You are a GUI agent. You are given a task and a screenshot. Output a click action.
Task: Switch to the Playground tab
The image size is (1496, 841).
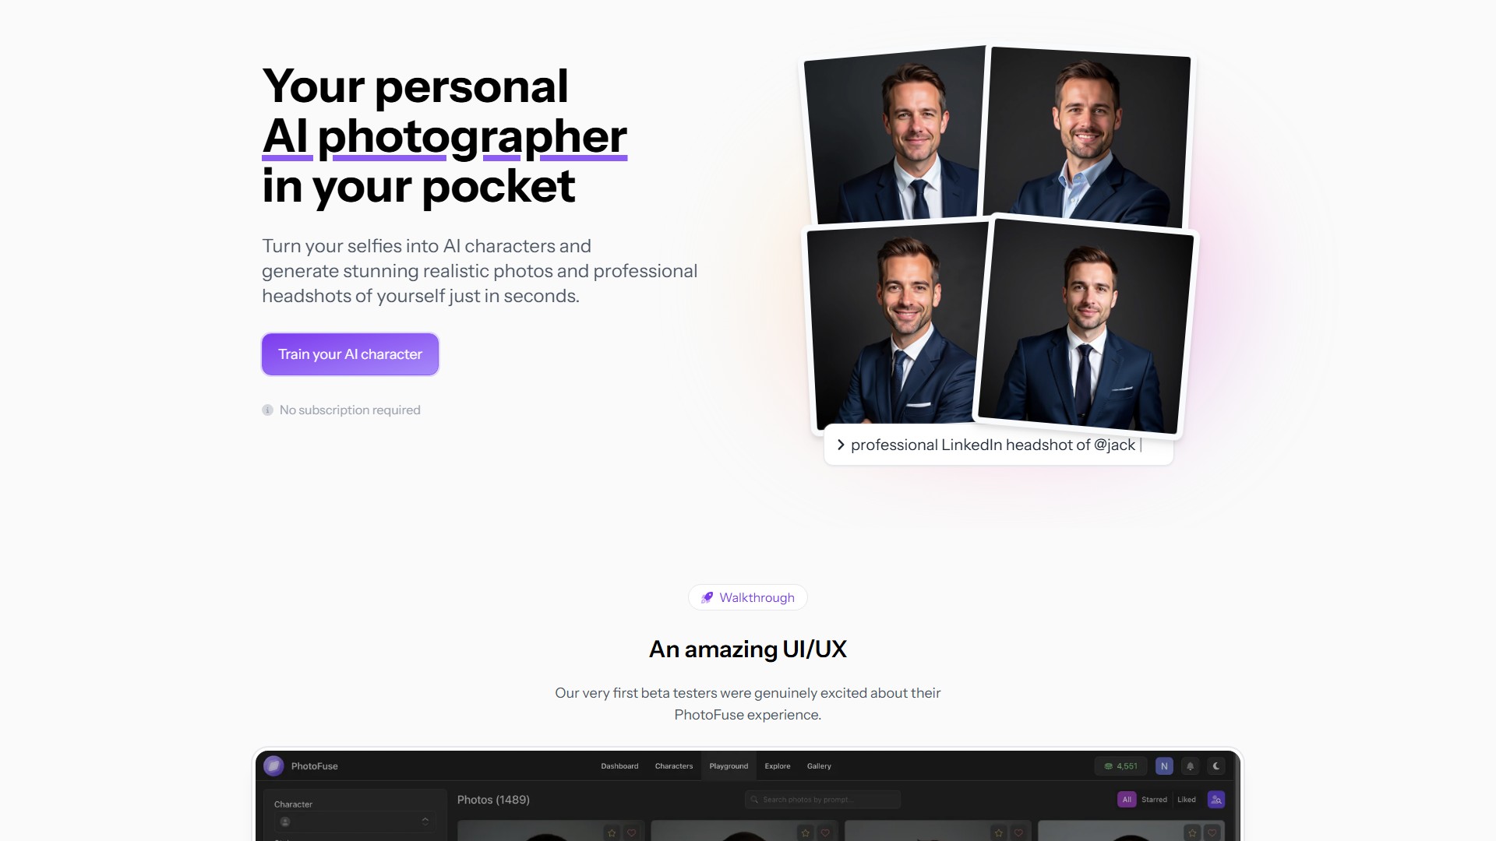point(729,766)
